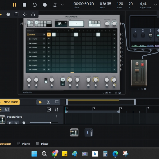This screenshot has width=159, height=159.
Task: Pause playback in the transport bar
Action: point(14,5)
